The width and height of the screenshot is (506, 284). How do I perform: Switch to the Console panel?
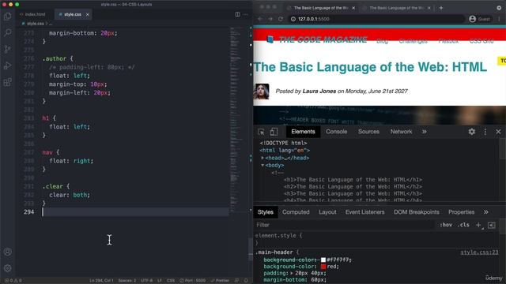[x=337, y=132]
